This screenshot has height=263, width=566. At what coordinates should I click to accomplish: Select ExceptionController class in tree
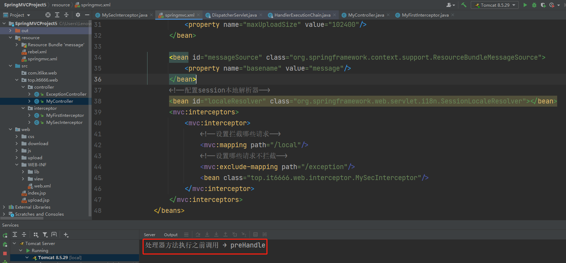click(66, 94)
